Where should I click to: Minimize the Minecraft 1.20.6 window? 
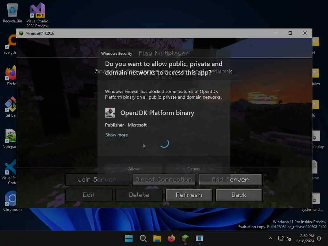(276, 33)
